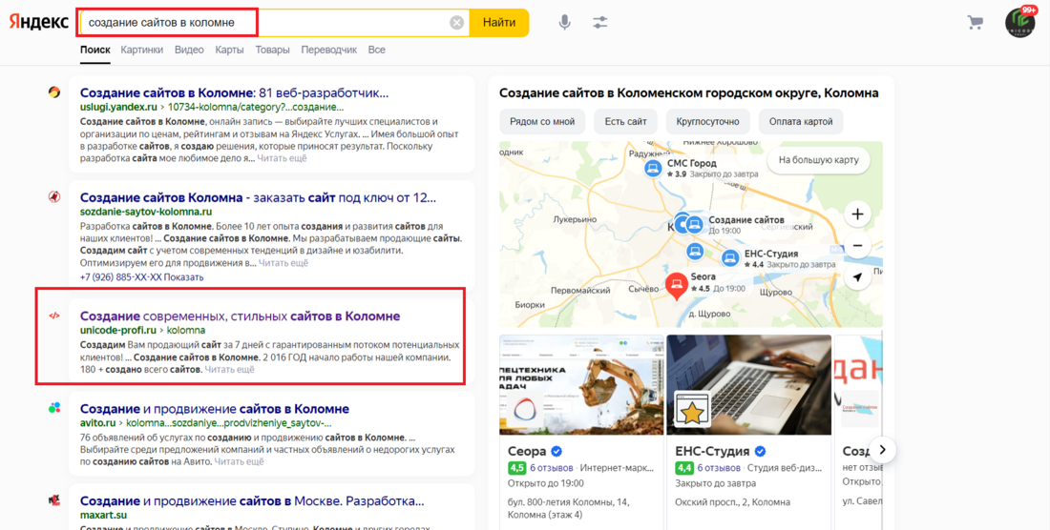Screen dimensions: 1050x530
Task: Open result Создание сайтов Коломна - заказать сайт
Action: tap(258, 198)
